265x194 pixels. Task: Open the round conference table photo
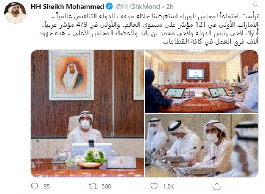pos(201,82)
